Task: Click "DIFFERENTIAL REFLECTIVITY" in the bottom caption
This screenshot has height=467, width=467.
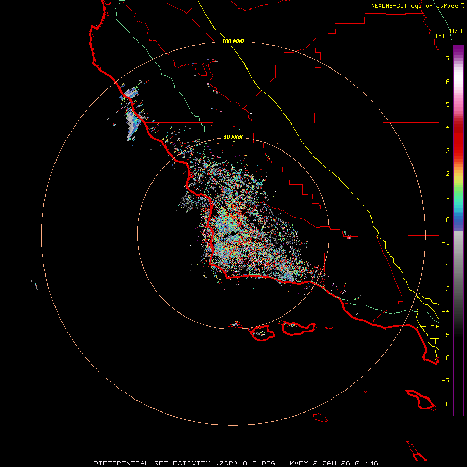Action: click(152, 463)
